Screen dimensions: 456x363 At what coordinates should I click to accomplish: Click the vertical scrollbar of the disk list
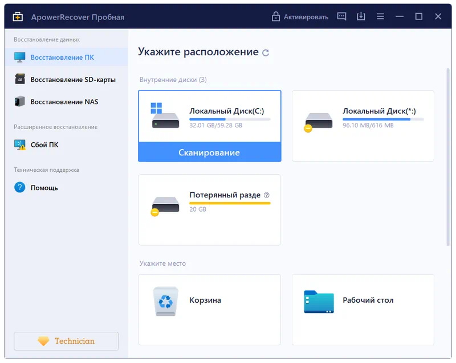pos(448,157)
